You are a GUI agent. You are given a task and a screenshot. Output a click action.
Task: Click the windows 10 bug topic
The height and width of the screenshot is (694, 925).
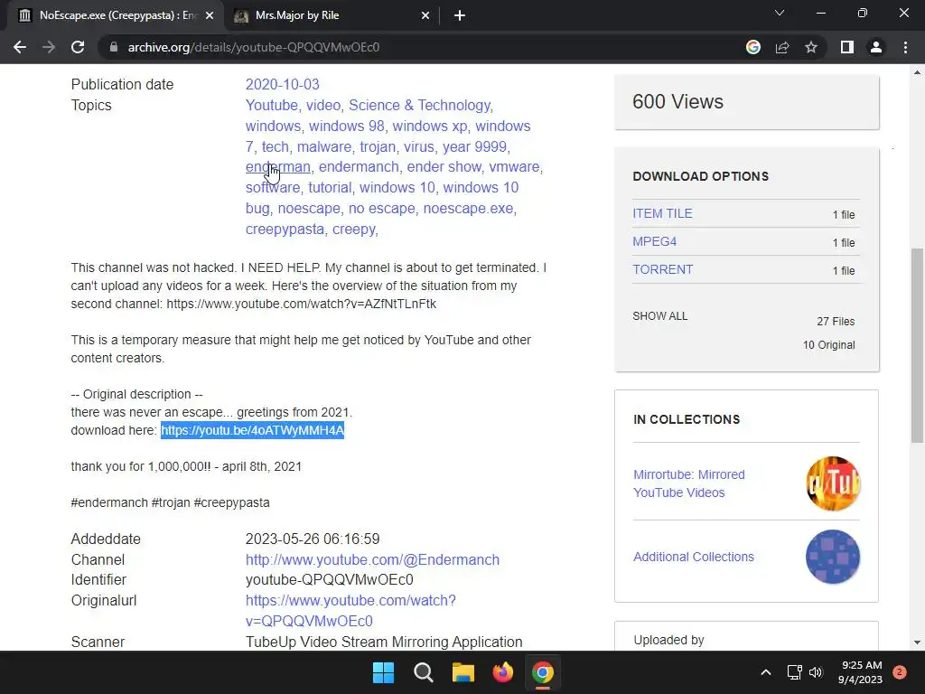[x=382, y=198]
